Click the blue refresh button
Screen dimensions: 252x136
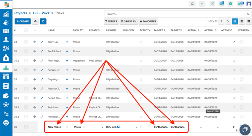[43, 21]
